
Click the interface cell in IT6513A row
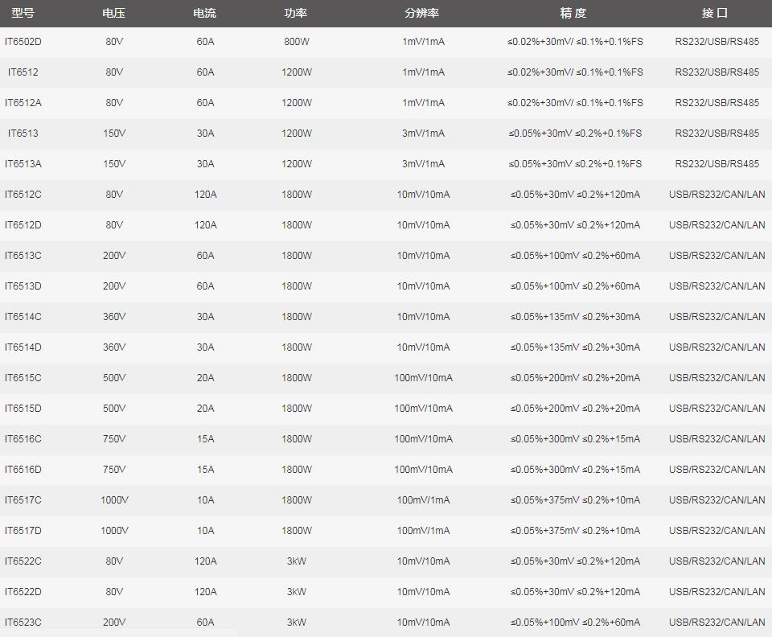(x=717, y=164)
